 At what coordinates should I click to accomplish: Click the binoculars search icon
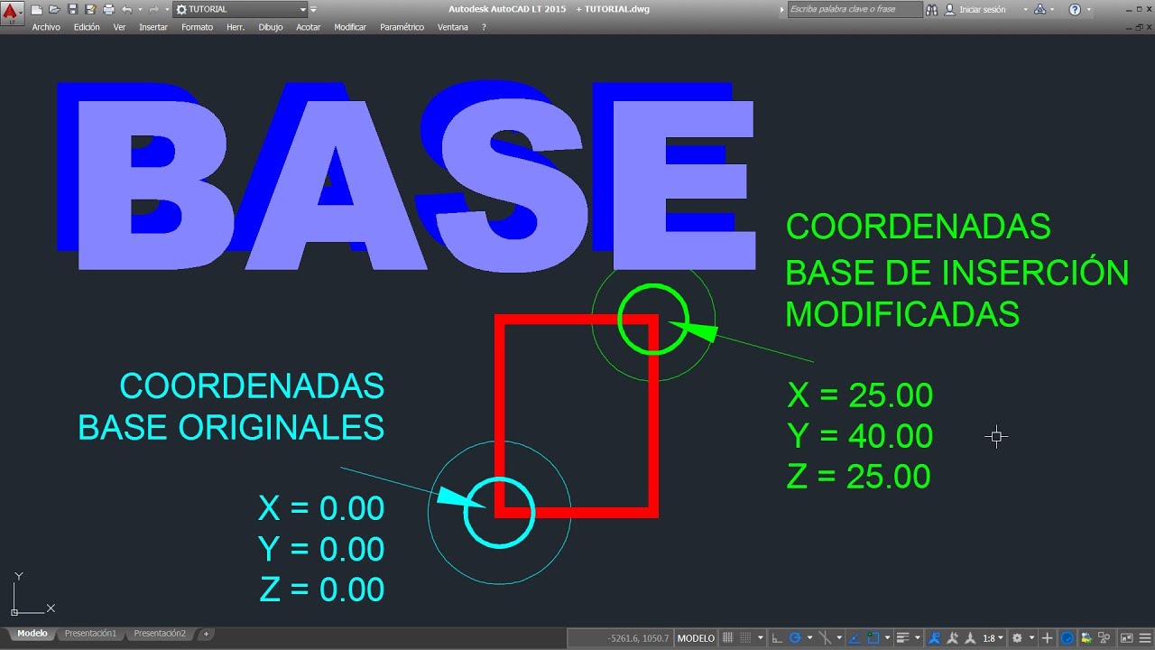[x=932, y=9]
